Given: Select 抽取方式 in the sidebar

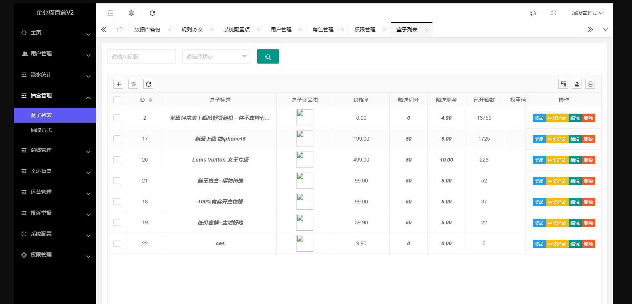Looking at the screenshot, I should (x=55, y=130).
